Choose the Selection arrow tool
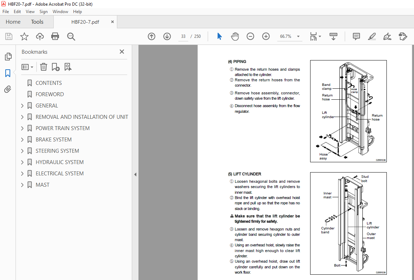 pos(219,36)
